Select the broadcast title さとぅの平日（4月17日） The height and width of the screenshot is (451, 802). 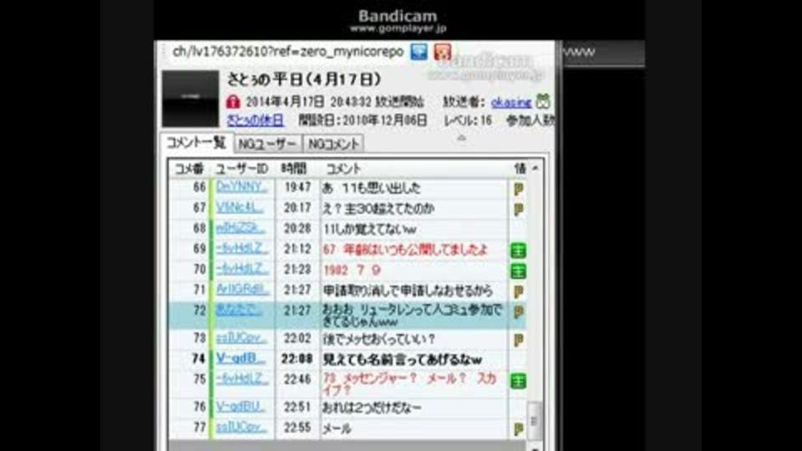point(304,79)
